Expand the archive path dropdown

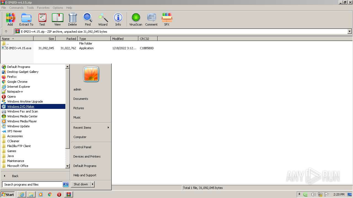350,32
